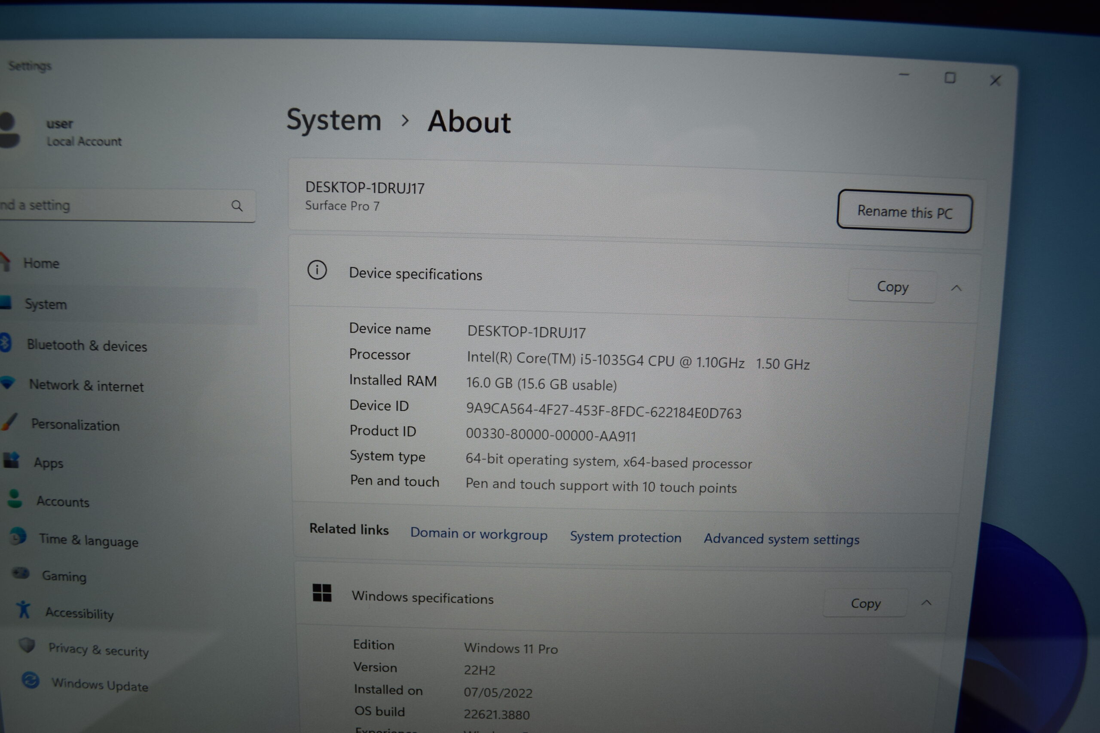Click the Time & language globe icon
Screen dimensions: 1100x733
[x=18, y=537]
